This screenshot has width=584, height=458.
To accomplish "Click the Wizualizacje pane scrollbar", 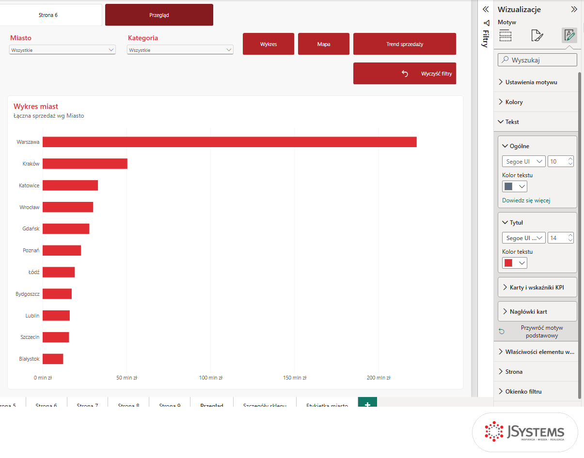I will point(580,235).
